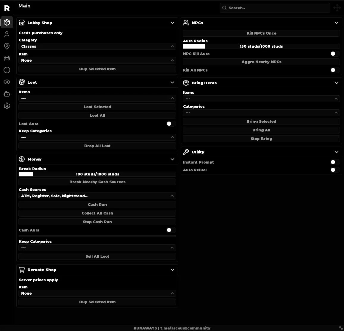This screenshot has height=331, width=344.
Task: Select the location pin sidebar icon
Action: point(7,46)
